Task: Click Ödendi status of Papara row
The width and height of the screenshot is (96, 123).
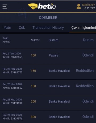Action: point(88,55)
